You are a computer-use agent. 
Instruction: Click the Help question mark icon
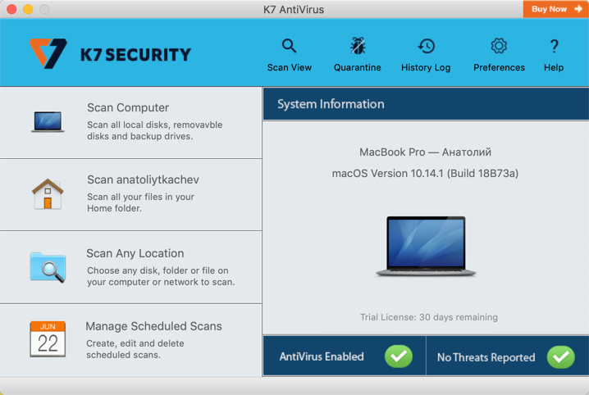(x=554, y=46)
